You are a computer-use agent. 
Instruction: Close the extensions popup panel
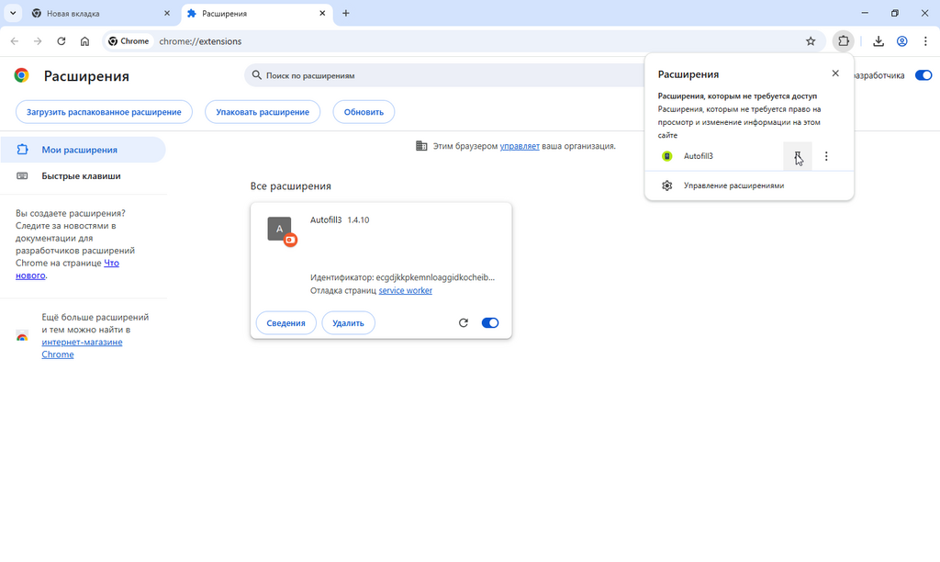click(834, 73)
